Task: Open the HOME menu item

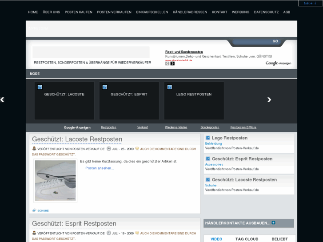Action: coord(33,12)
